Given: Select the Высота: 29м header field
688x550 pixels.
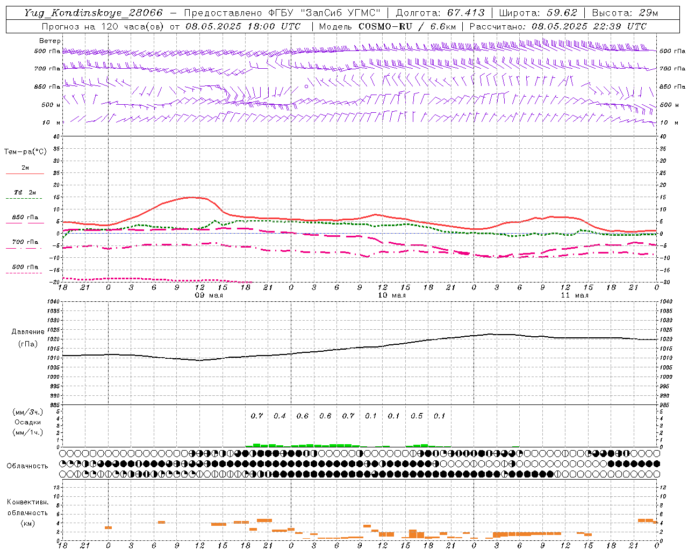Looking at the screenshot, I should pyautogui.click(x=625, y=13).
